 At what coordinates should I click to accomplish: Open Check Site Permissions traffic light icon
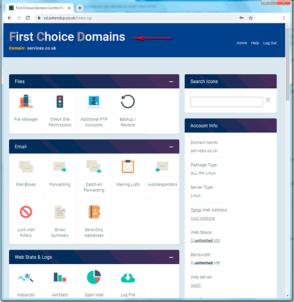click(60, 101)
